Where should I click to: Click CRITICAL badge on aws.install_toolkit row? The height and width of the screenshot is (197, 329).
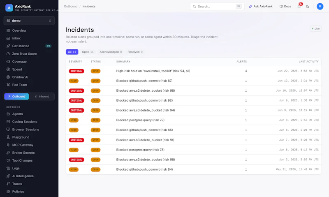(76, 71)
